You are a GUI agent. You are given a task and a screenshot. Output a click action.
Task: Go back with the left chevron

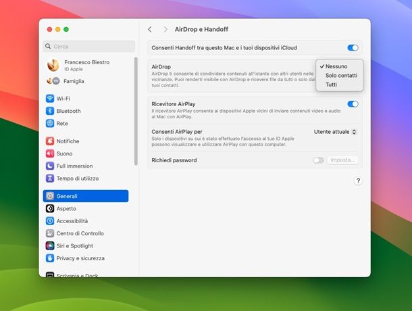click(150, 29)
